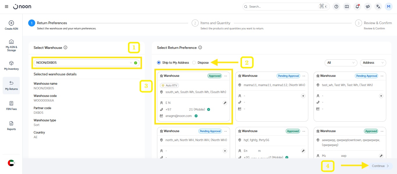Click the Continue button
The height and width of the screenshot is (174, 397).
pos(380,166)
